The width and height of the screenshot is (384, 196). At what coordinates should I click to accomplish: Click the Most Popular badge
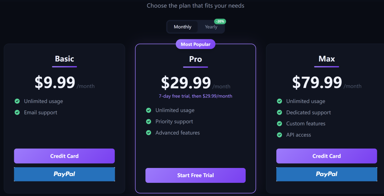[x=196, y=44]
